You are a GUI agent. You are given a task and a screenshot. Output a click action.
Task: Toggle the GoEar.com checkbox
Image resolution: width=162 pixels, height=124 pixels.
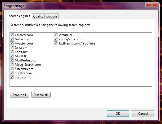pyautogui.click(x=12, y=39)
